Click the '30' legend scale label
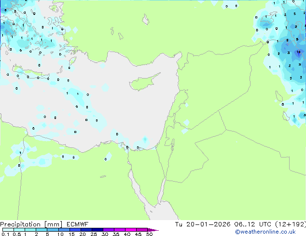The image size is (306, 236). (x=105, y=234)
